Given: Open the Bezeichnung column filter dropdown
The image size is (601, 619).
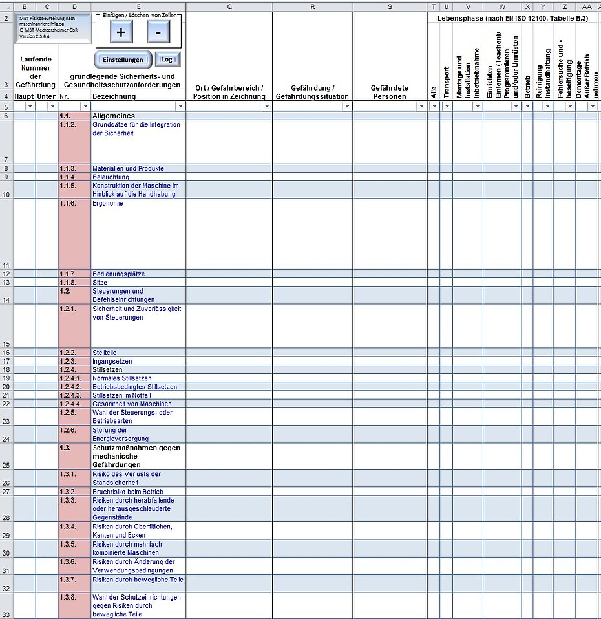Looking at the screenshot, I should (180, 106).
